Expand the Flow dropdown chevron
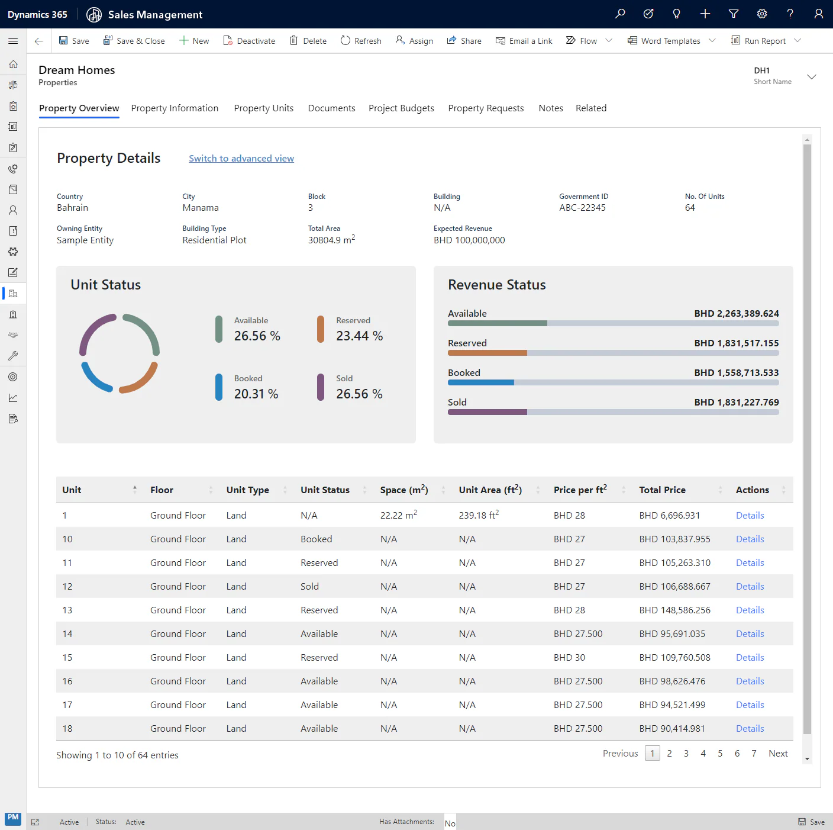 point(609,40)
